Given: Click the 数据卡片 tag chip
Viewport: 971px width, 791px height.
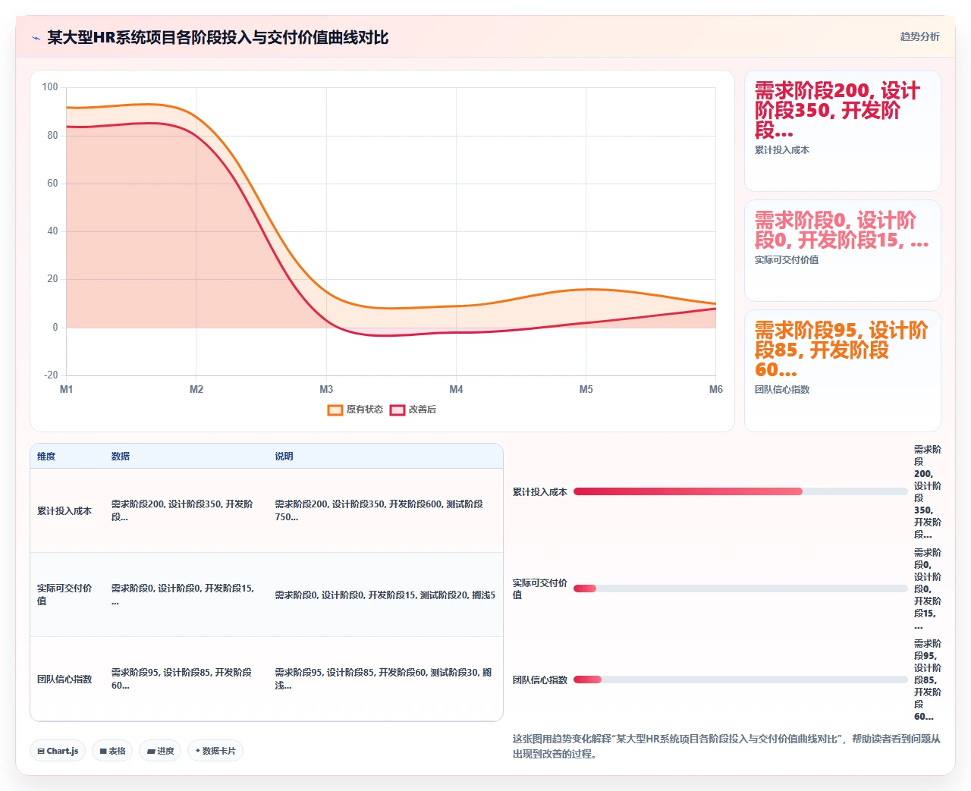Looking at the screenshot, I should 215,751.
